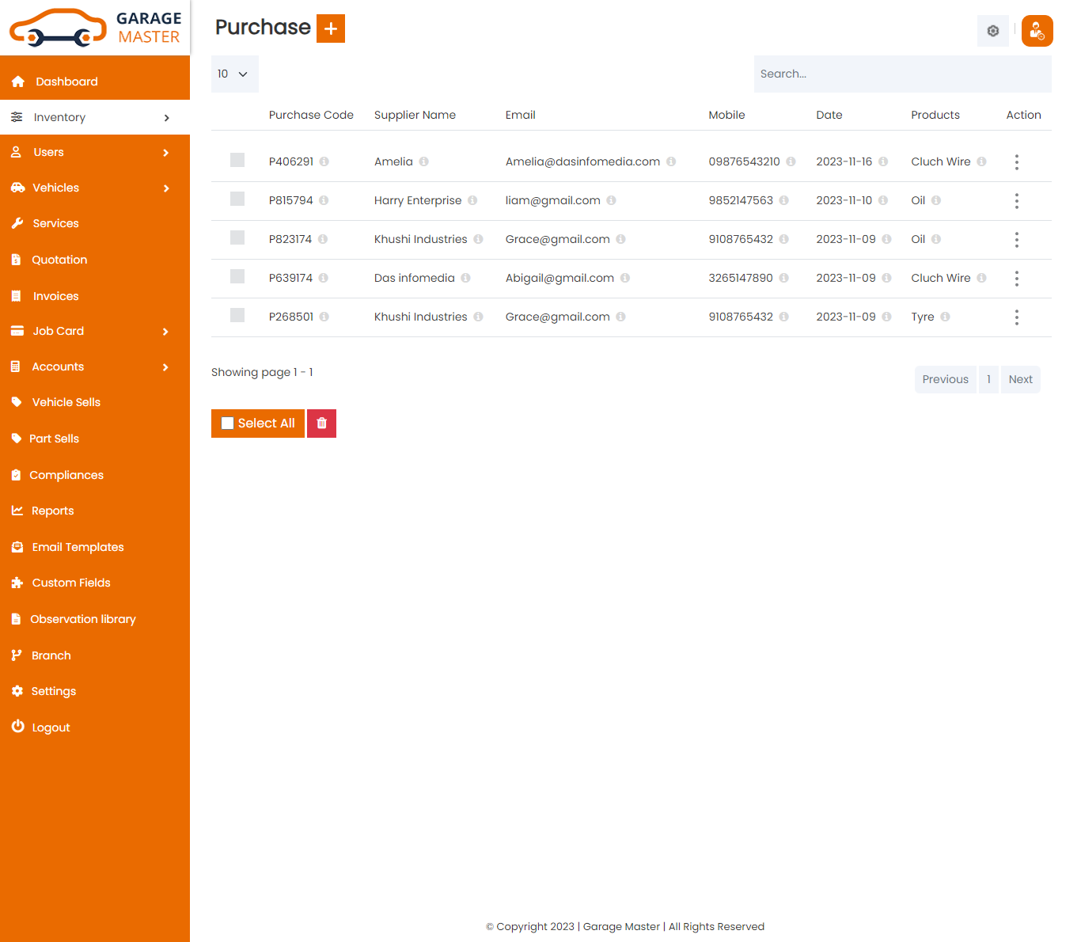Image resolution: width=1081 pixels, height=942 pixels.
Task: Check the row checkbox for P815794
Action: tap(237, 199)
